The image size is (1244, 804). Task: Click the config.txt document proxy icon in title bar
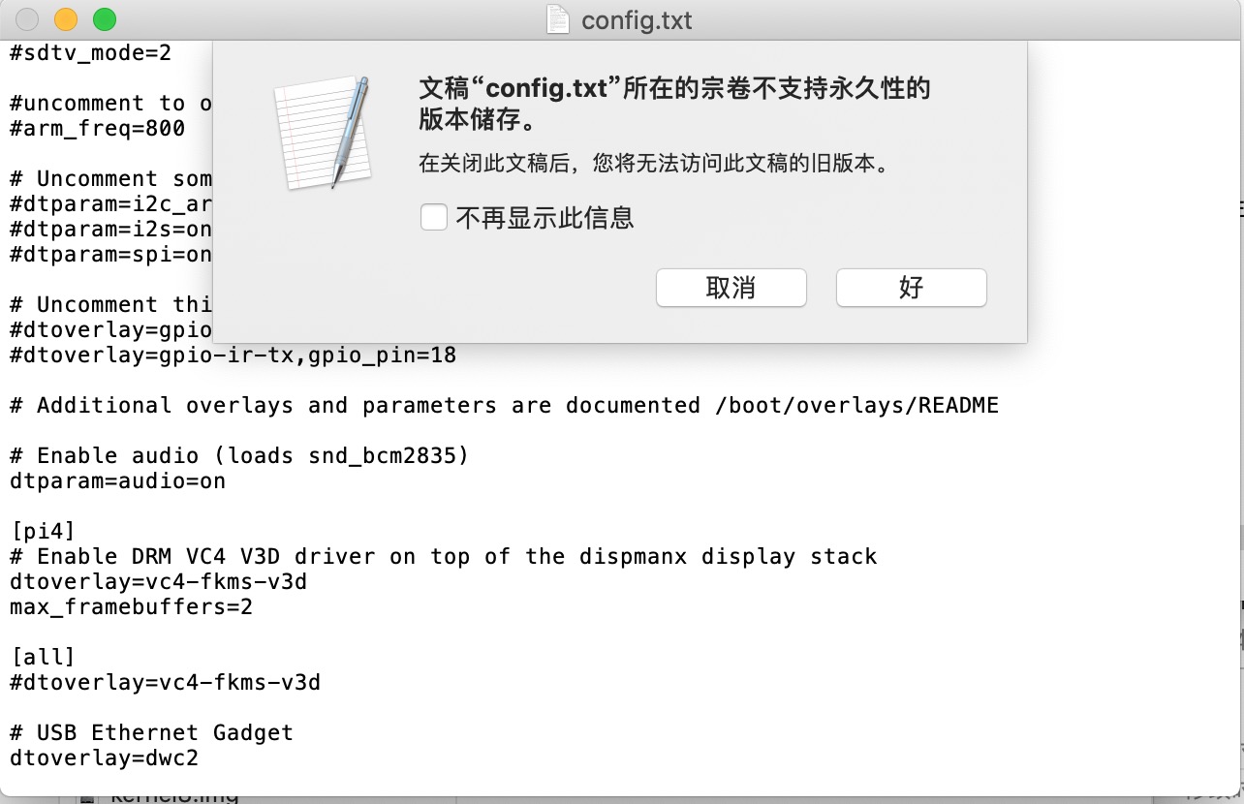coord(557,18)
